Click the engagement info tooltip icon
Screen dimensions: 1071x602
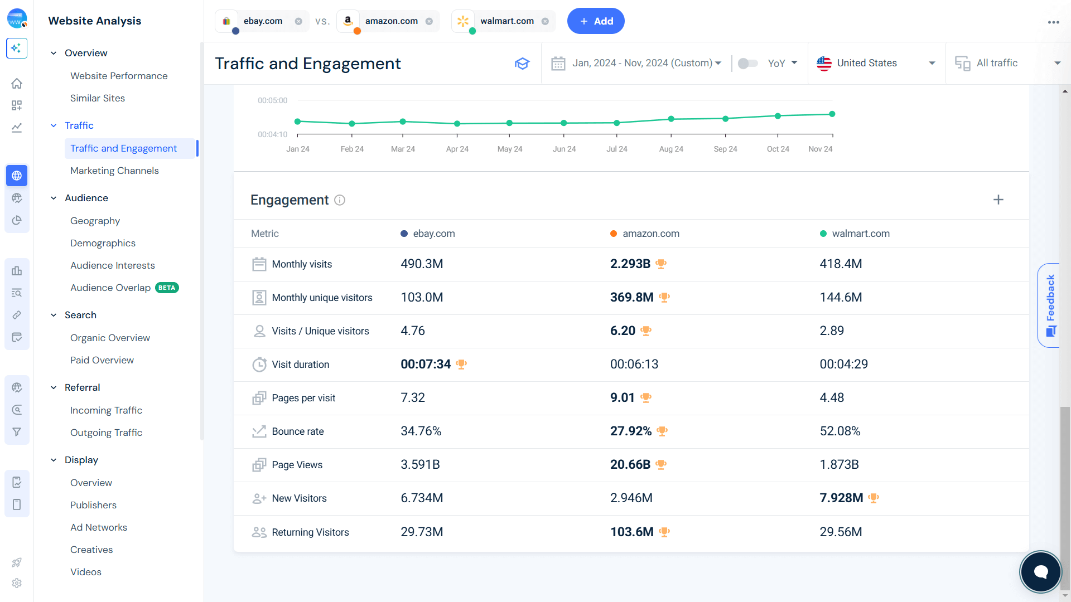(339, 200)
